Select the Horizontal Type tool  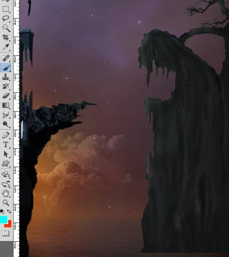click(6, 145)
